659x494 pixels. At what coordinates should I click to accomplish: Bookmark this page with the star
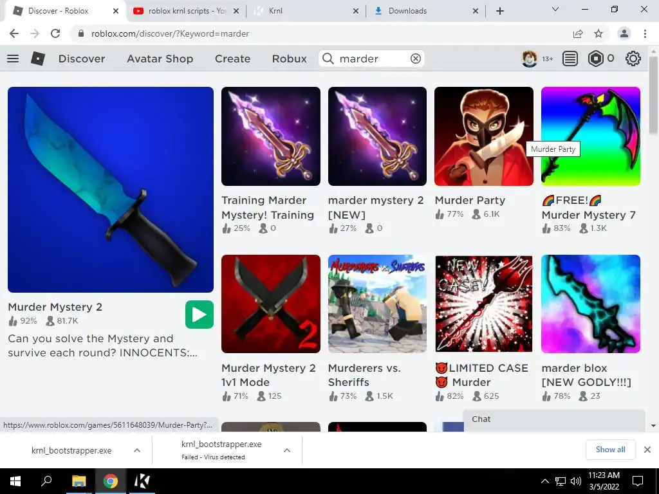[599, 33]
